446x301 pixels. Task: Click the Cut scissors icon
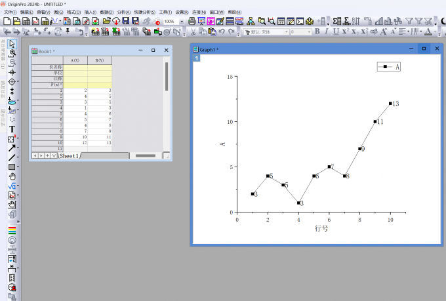tap(193, 31)
